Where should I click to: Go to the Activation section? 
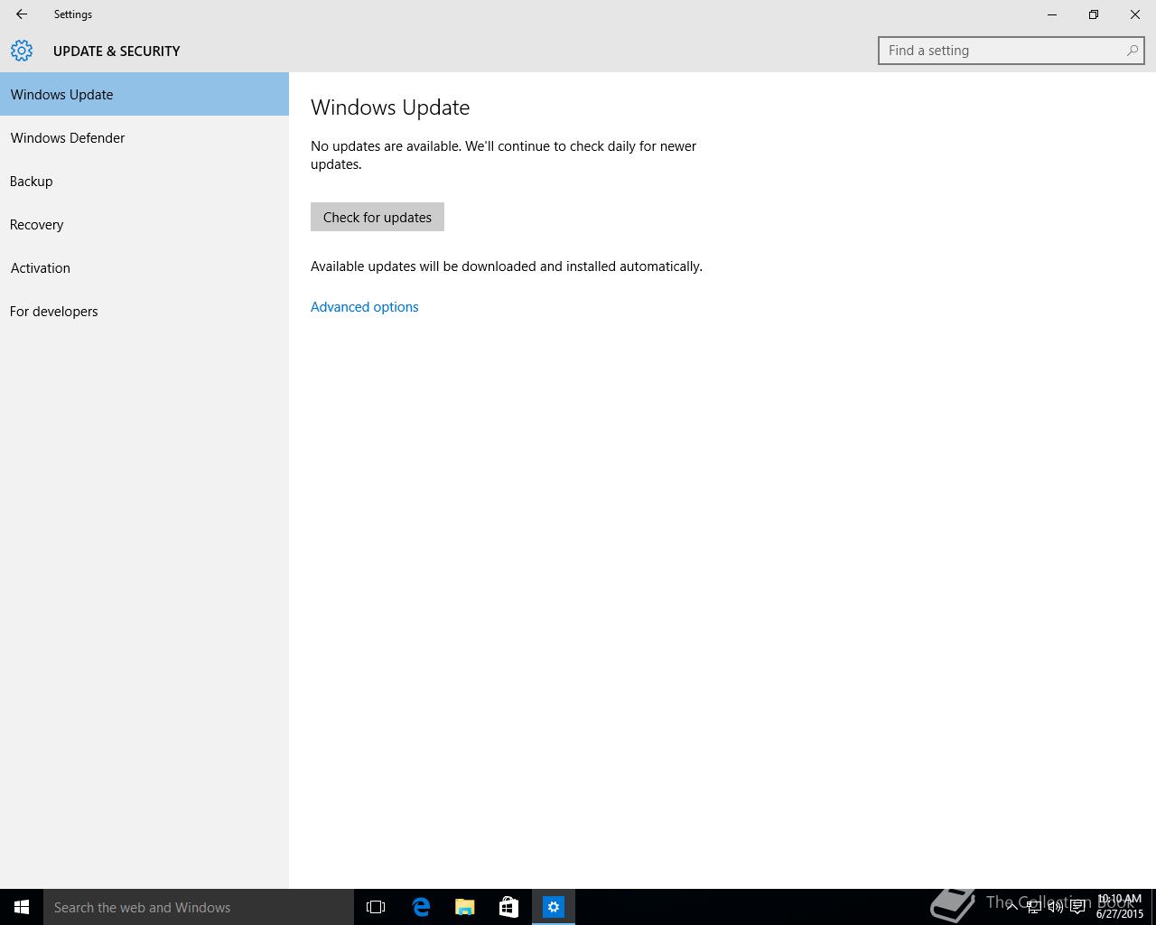point(144,267)
